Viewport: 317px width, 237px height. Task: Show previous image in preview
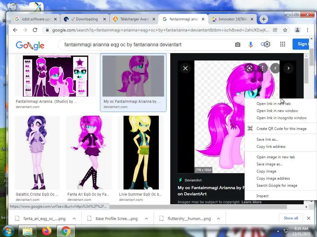[x=275, y=68]
